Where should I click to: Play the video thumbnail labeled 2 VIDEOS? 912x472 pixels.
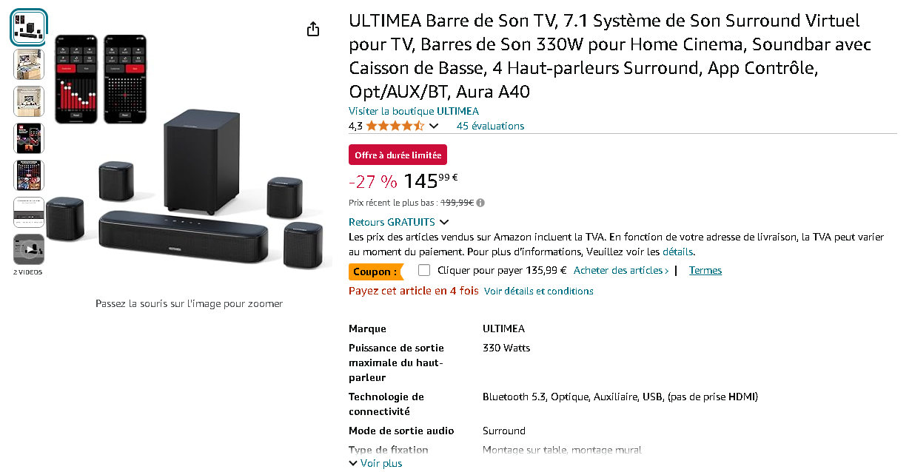29,249
